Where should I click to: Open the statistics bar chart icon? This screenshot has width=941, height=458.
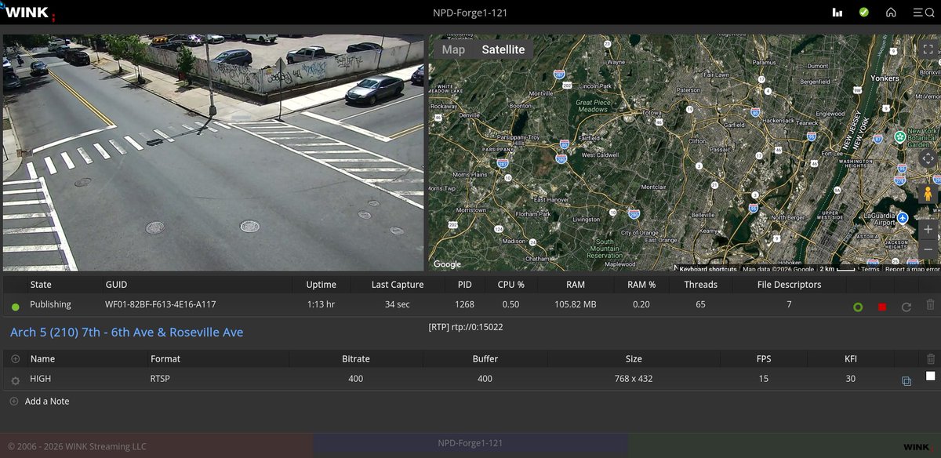point(837,13)
